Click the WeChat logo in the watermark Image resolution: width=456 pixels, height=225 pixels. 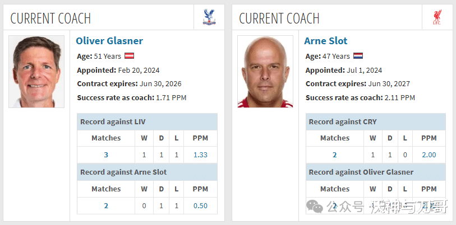(314, 206)
